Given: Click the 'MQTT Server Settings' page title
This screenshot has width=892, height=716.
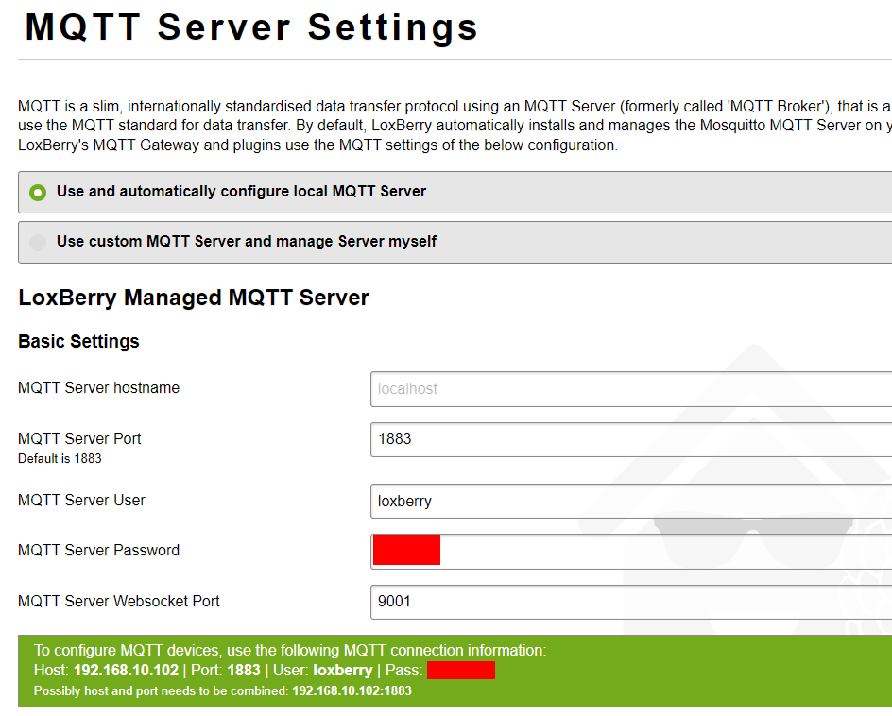Looking at the screenshot, I should pos(251,26).
